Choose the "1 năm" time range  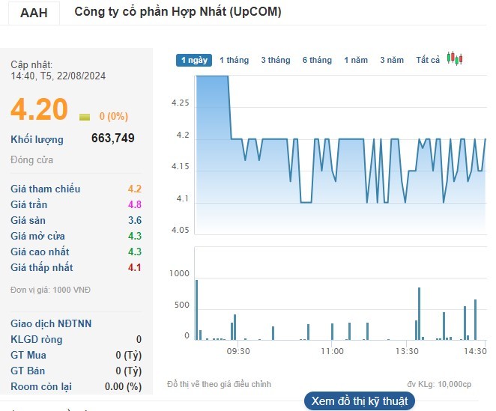356,60
